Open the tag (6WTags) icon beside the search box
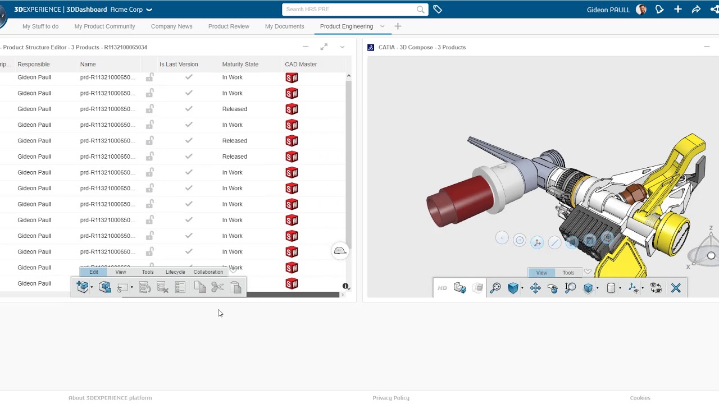 tap(438, 10)
